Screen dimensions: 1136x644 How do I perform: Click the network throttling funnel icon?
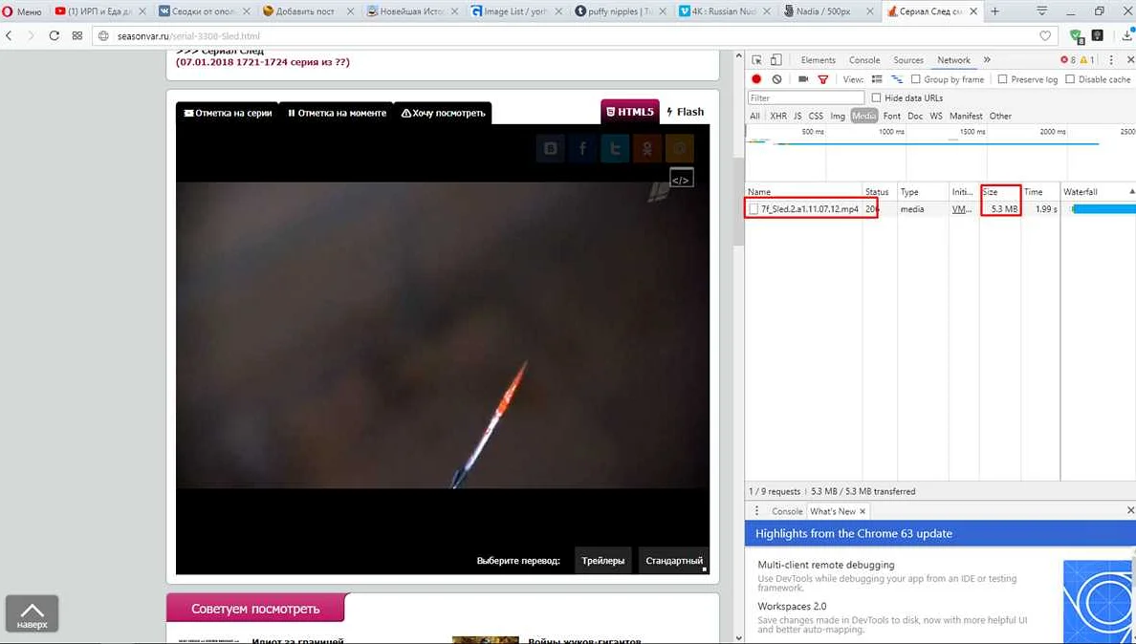pos(822,78)
